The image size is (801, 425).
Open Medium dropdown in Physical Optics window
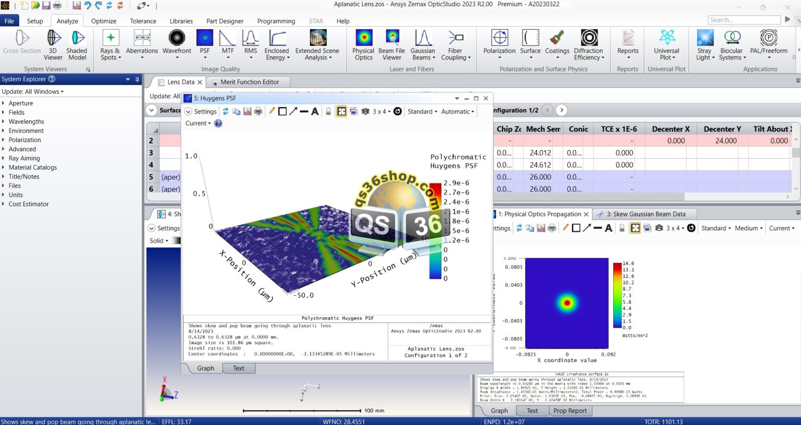[748, 228]
